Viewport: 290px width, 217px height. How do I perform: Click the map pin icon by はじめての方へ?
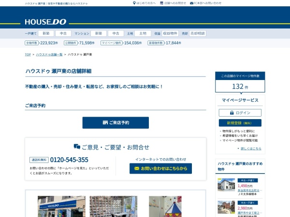[134, 3]
